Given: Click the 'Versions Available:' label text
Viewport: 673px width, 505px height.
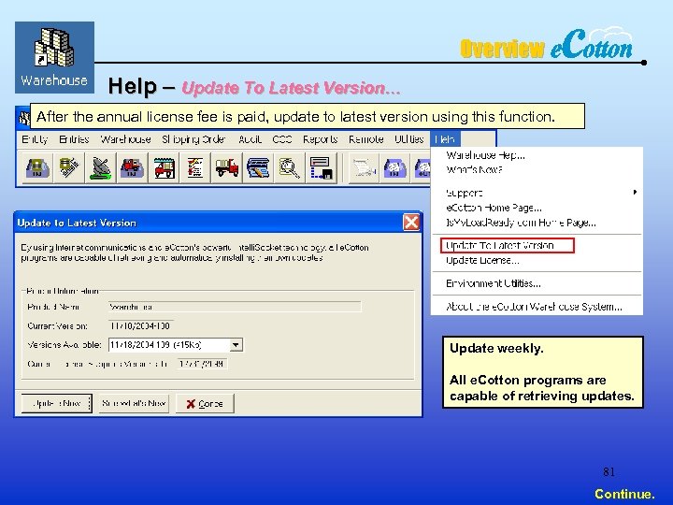Looking at the screenshot, I should point(64,345).
